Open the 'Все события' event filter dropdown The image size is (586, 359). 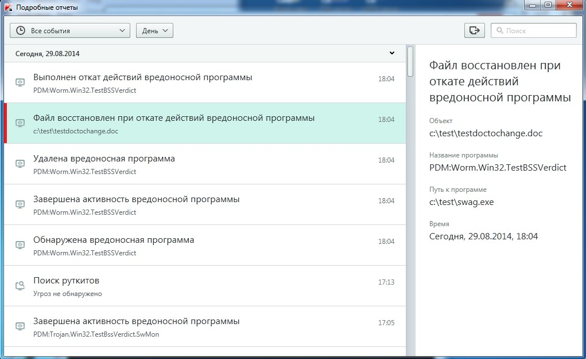point(70,30)
